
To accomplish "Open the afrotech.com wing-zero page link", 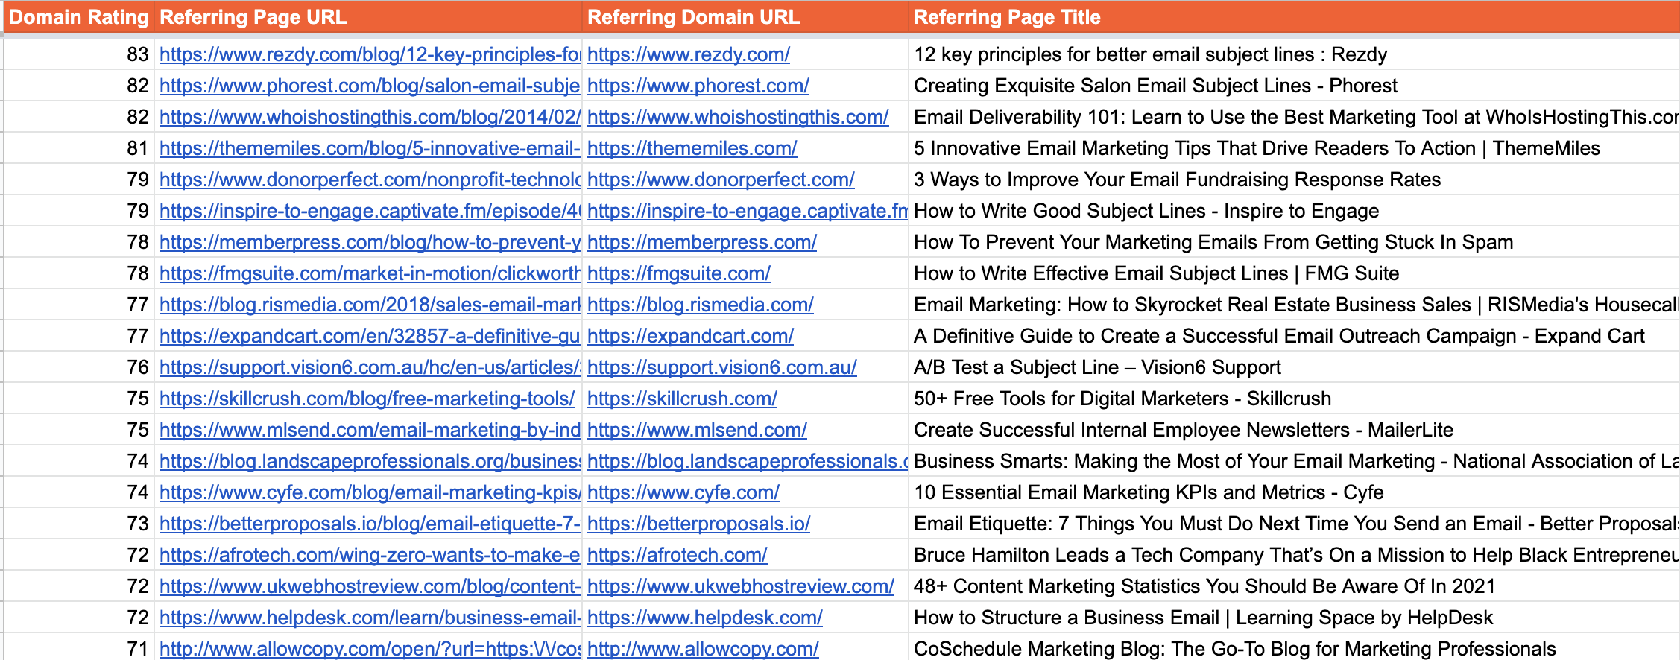I will [x=370, y=555].
